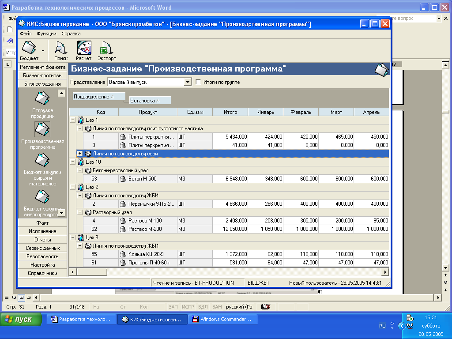
Task: Click product icon for Раствор М-100
Action: coord(124,221)
